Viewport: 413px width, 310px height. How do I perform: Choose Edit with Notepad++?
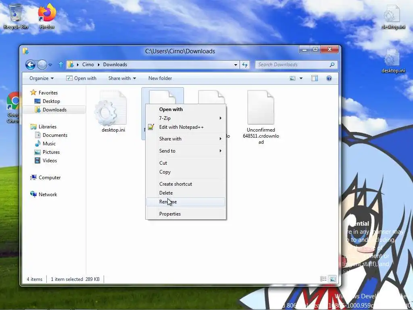pos(186,127)
